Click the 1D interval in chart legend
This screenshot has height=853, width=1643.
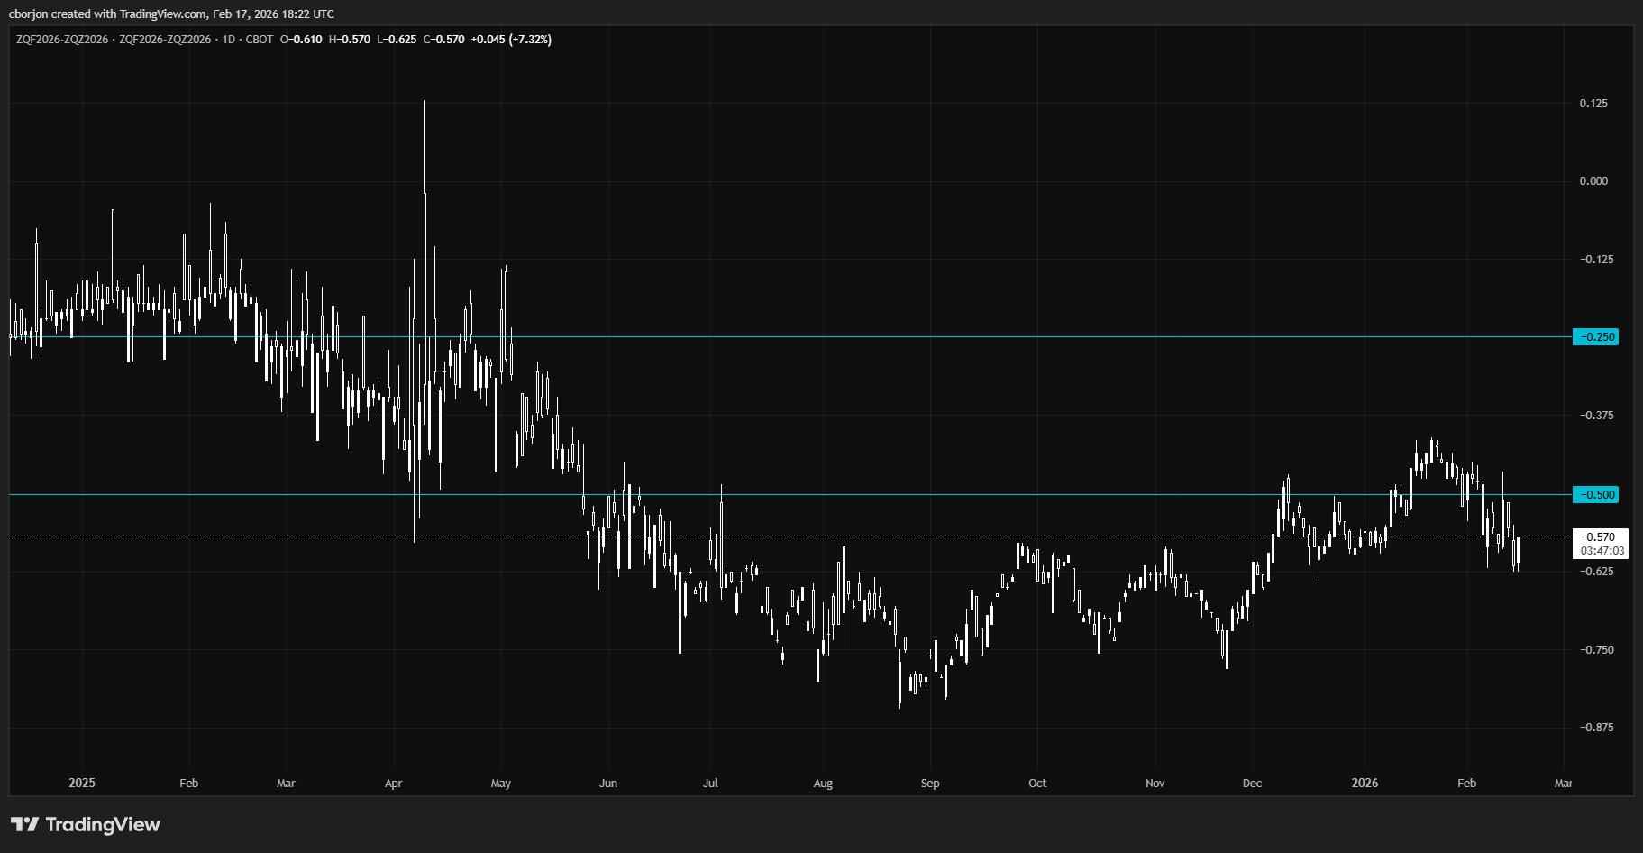coord(229,40)
